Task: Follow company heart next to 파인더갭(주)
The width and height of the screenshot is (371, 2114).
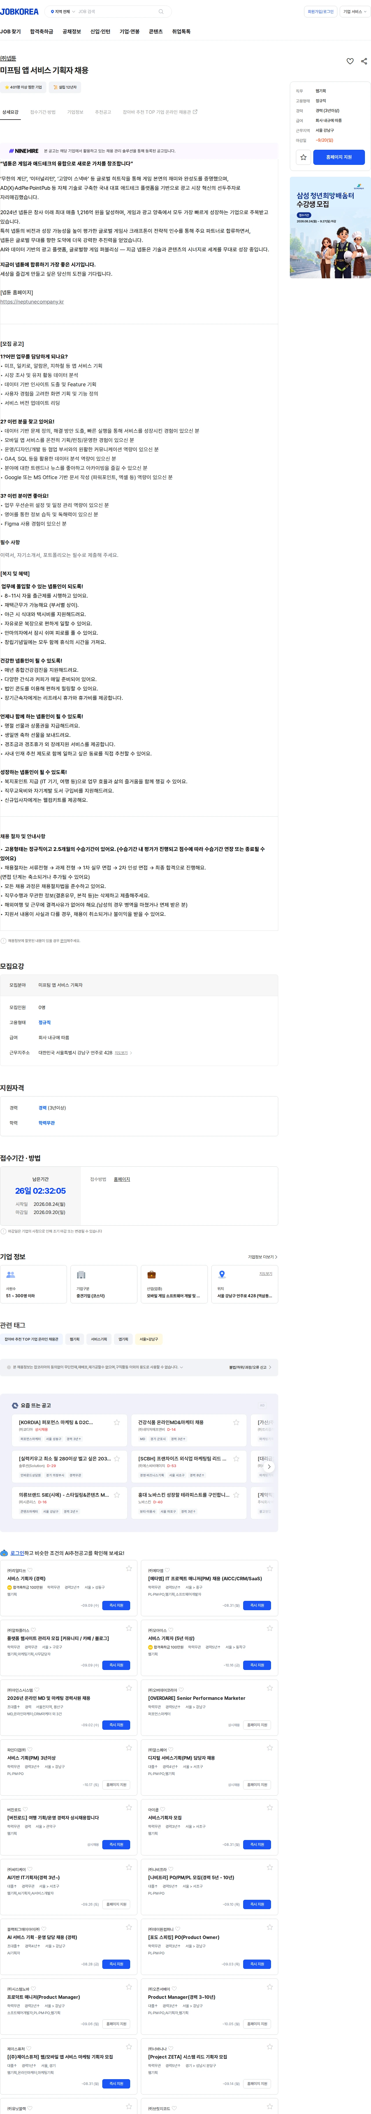Action: pos(30,1750)
